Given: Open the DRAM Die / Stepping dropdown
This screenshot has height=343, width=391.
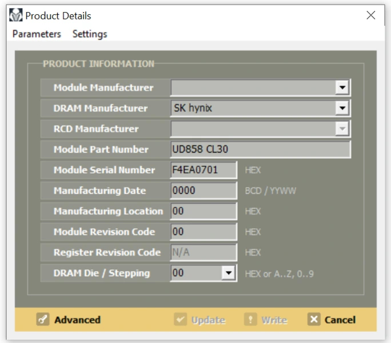Looking at the screenshot, I should [x=229, y=273].
